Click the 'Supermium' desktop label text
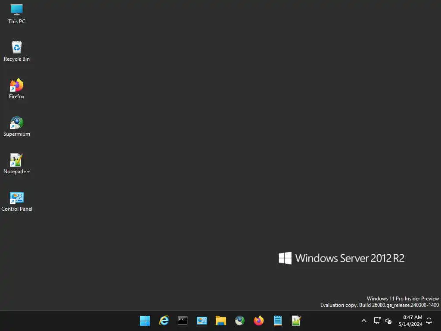This screenshot has width=441, height=331. click(x=17, y=134)
